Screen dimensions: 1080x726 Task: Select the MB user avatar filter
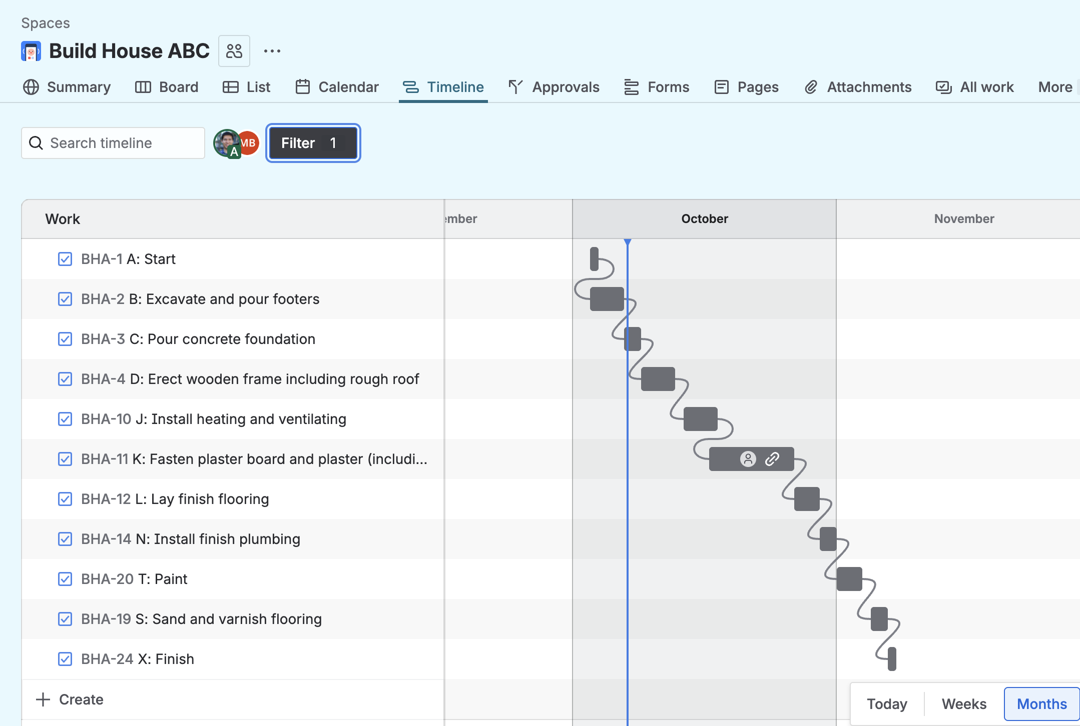coord(250,143)
